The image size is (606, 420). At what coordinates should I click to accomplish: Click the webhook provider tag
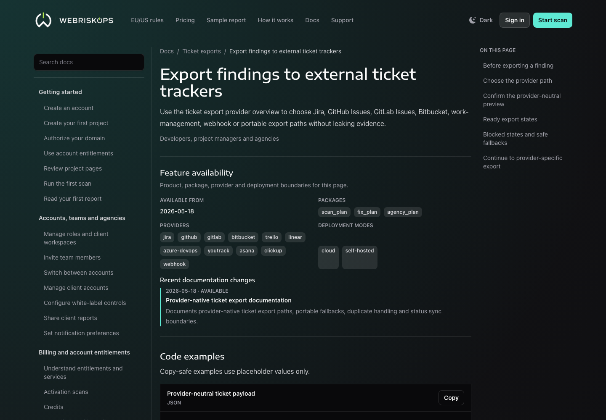click(x=174, y=264)
